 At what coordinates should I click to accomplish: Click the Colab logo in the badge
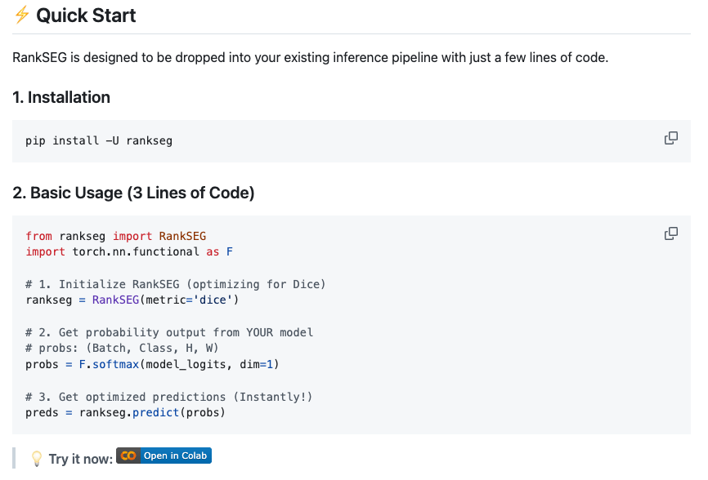(x=128, y=456)
